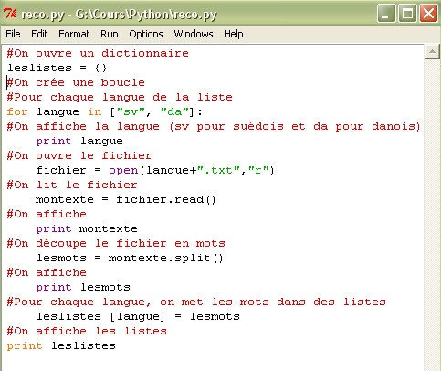Click the line 'print lesmots'
This screenshot has width=441, height=371.
83,287
